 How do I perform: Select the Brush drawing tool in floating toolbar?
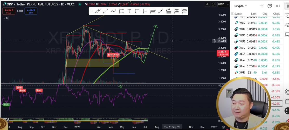pos(98,11)
